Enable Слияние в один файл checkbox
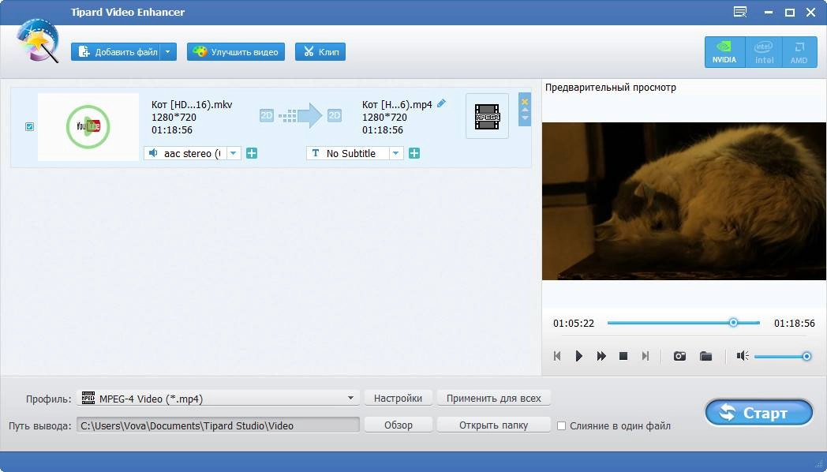Viewport: 827px width, 472px height. click(562, 425)
